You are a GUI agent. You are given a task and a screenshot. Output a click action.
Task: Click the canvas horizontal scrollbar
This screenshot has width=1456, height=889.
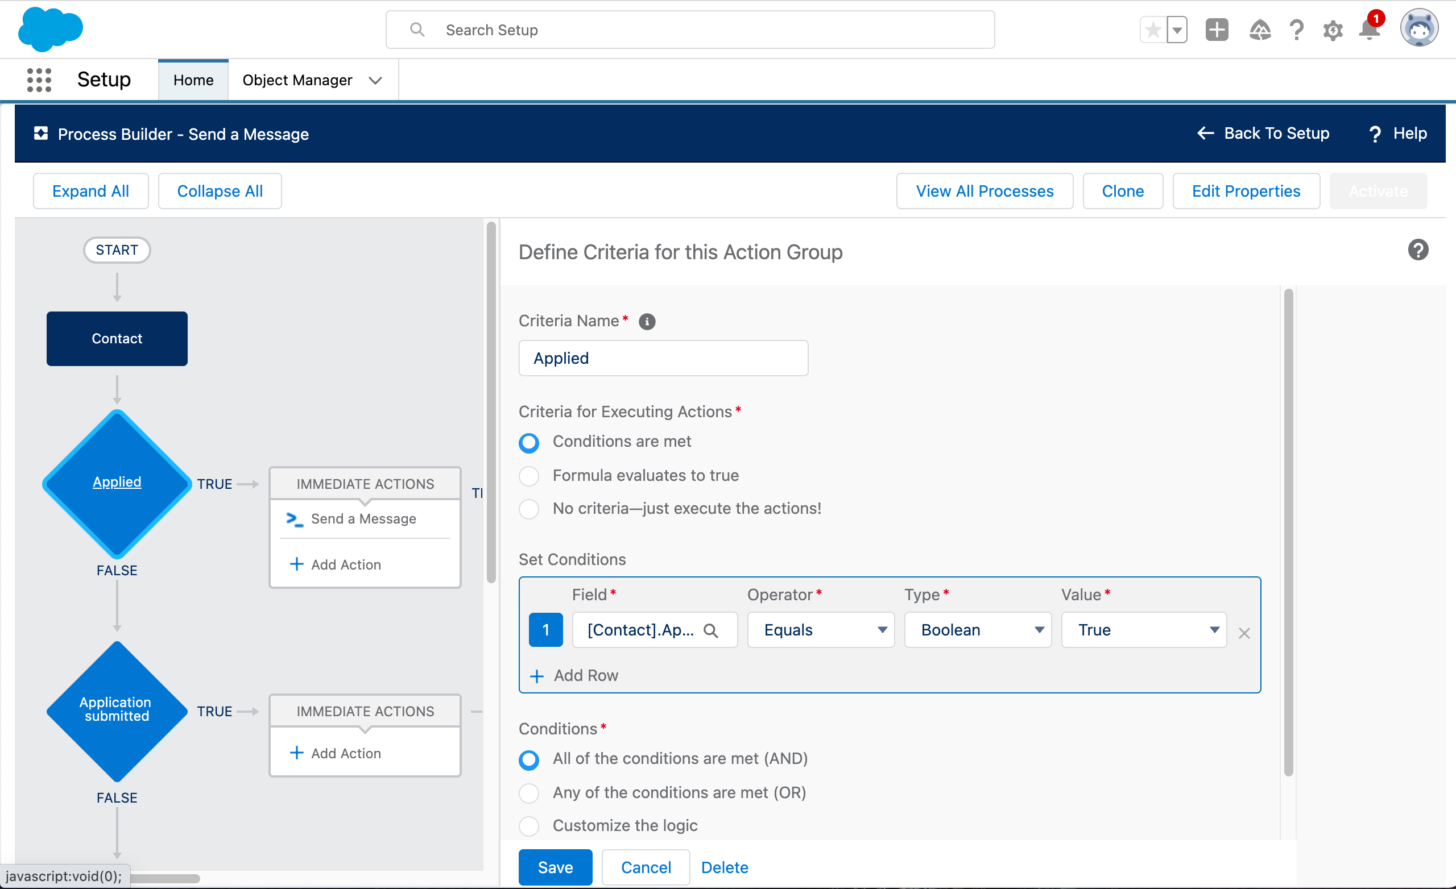164,878
